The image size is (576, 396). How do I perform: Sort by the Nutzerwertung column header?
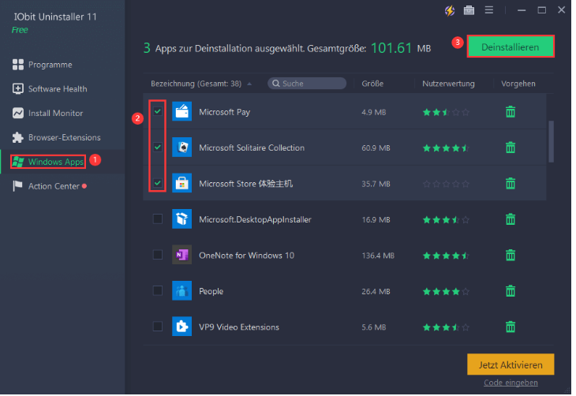point(448,84)
